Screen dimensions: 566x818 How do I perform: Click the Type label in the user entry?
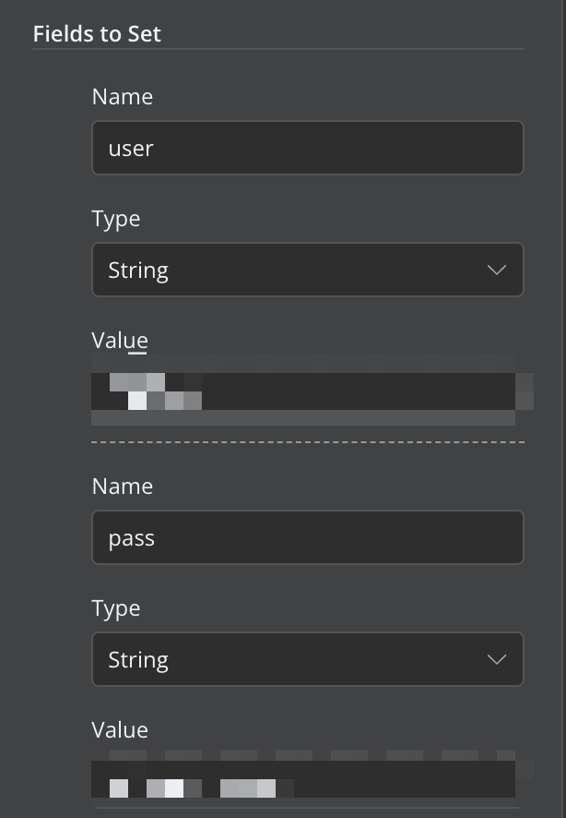point(115,219)
